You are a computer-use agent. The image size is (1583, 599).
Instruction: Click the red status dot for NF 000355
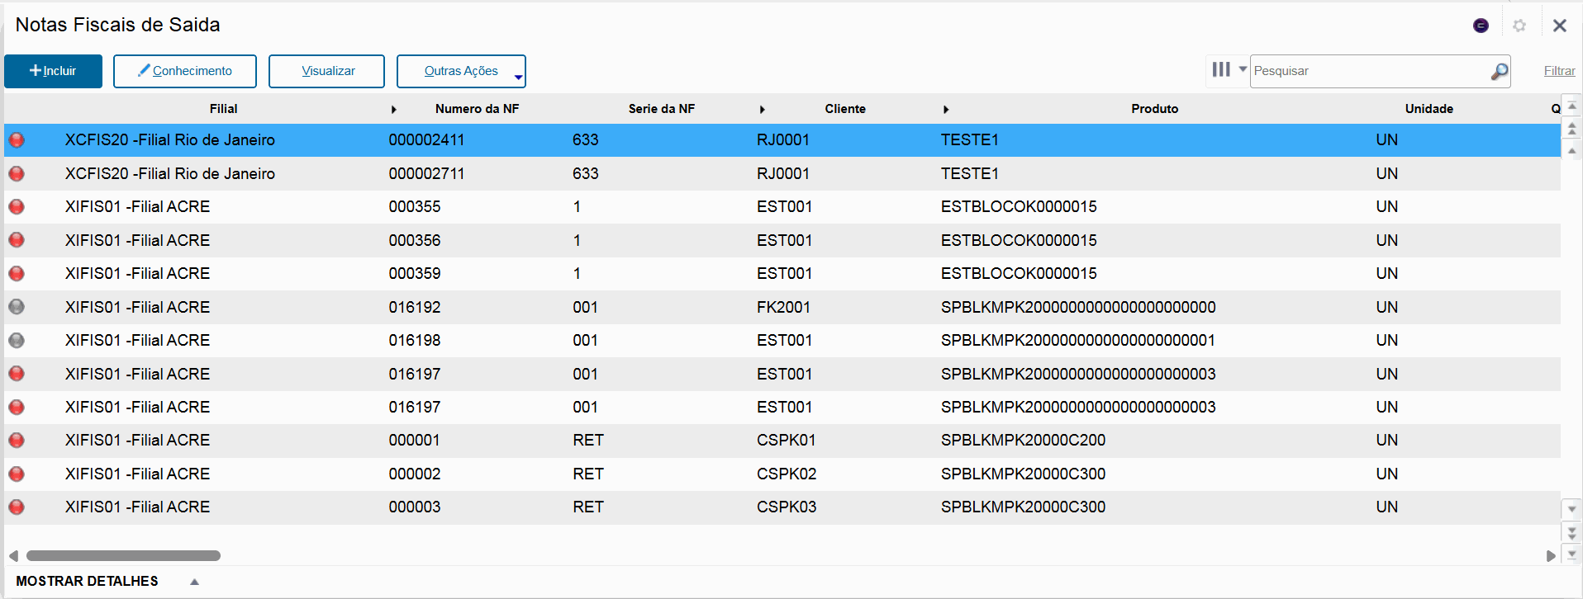(17, 207)
